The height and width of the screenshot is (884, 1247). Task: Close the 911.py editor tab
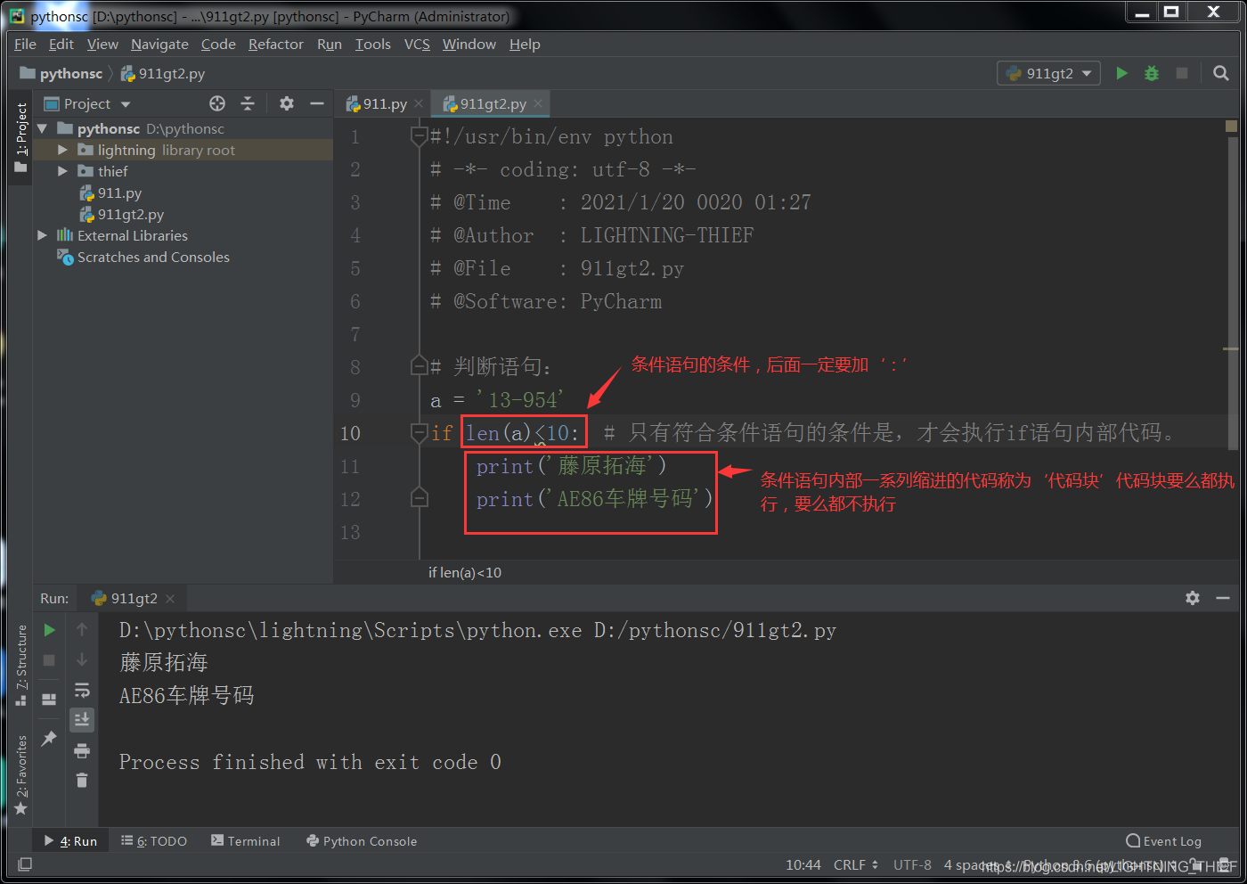tap(419, 104)
